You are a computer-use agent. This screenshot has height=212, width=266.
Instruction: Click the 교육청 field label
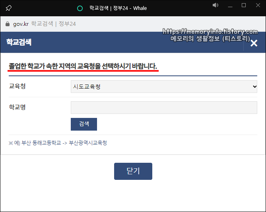[17, 86]
